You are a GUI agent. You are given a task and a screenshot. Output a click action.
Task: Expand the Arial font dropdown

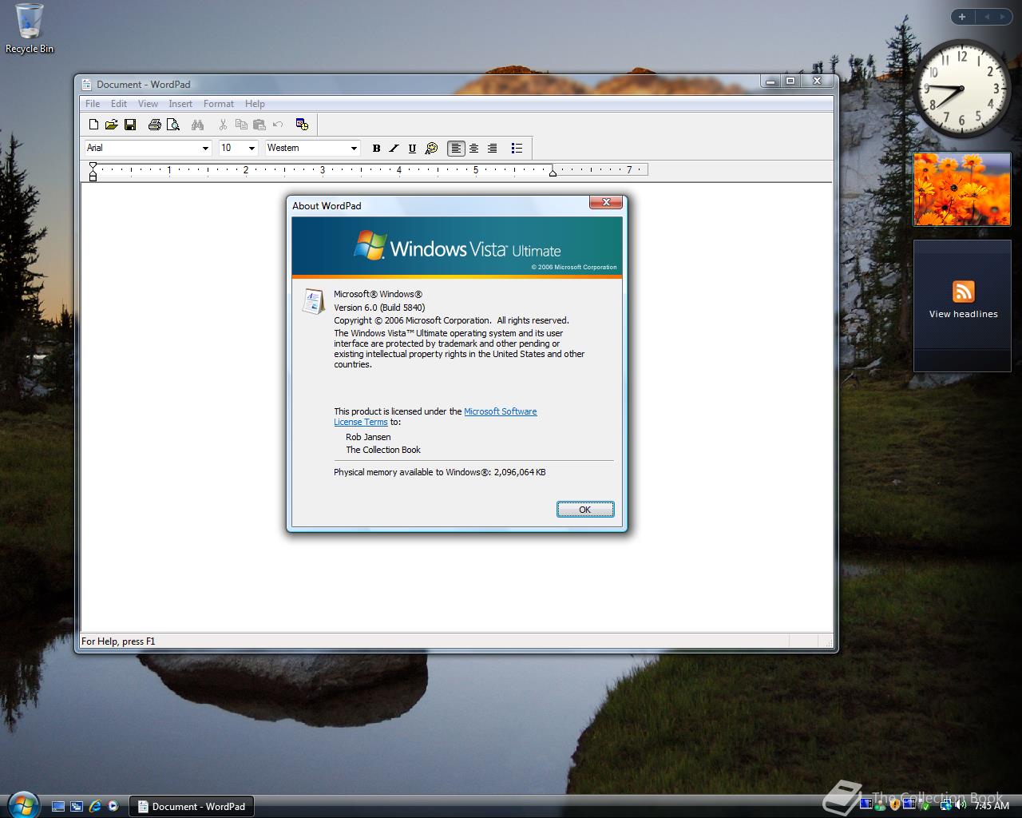coord(205,149)
